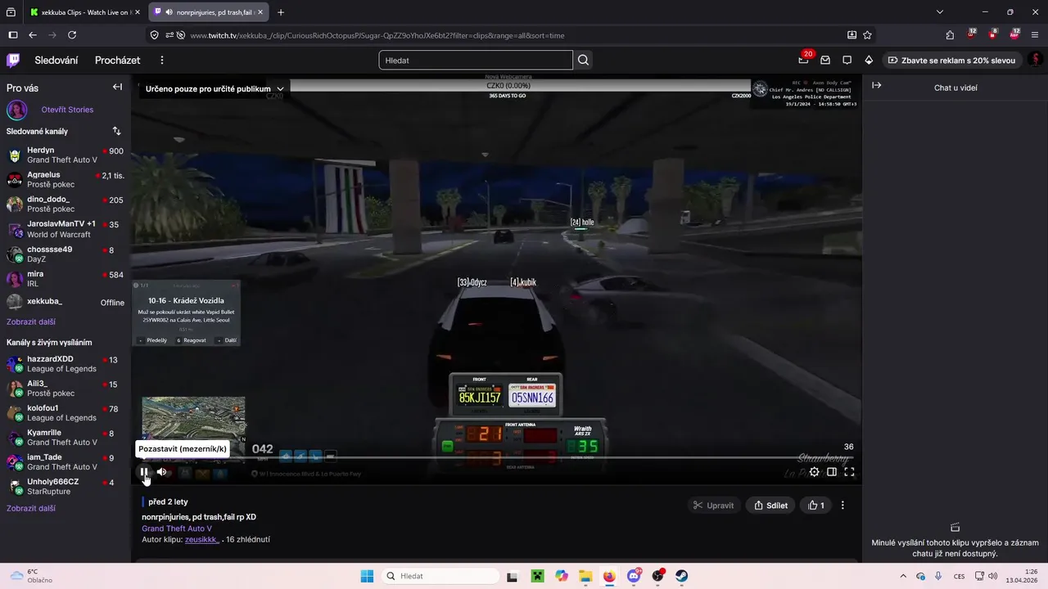Collapse the Pro vás sidebar
1048x589 pixels.
(x=117, y=87)
